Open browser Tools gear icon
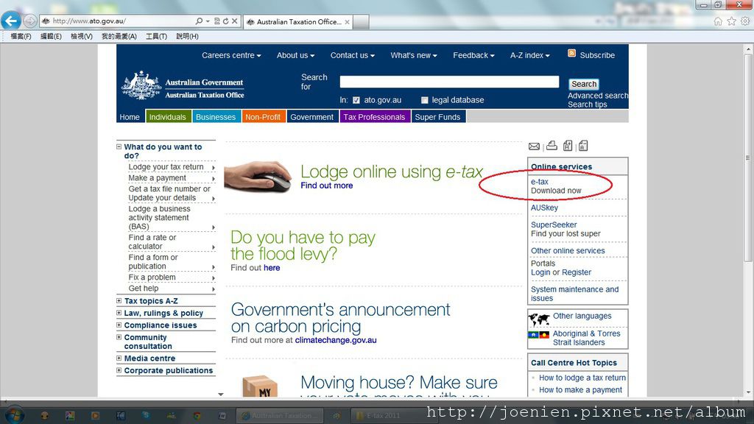Image resolution: width=754 pixels, height=424 pixels. coord(745,21)
